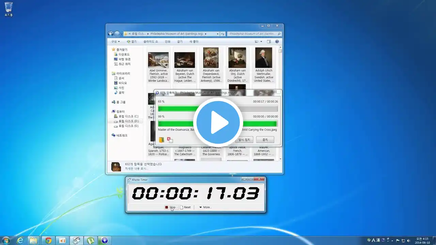Create 새 폴더 from toolbar
Screen dimensions: 436x245
(x=194, y=42)
